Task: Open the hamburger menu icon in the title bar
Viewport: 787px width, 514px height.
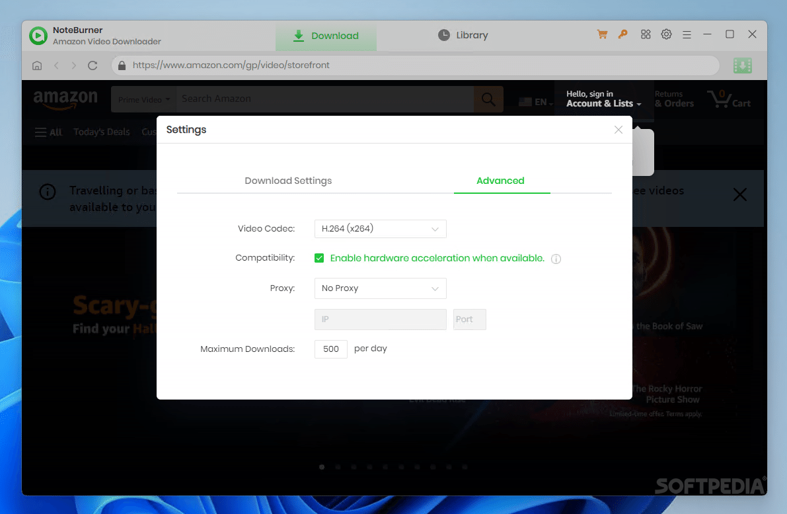Action: point(687,34)
